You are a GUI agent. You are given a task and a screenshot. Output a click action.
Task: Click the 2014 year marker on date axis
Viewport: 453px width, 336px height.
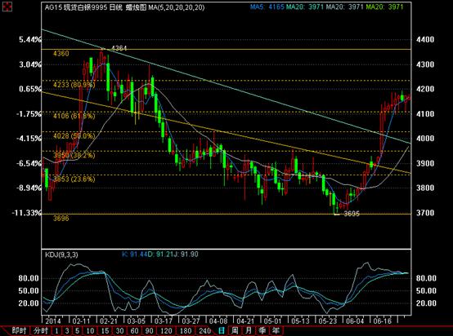[53, 321]
